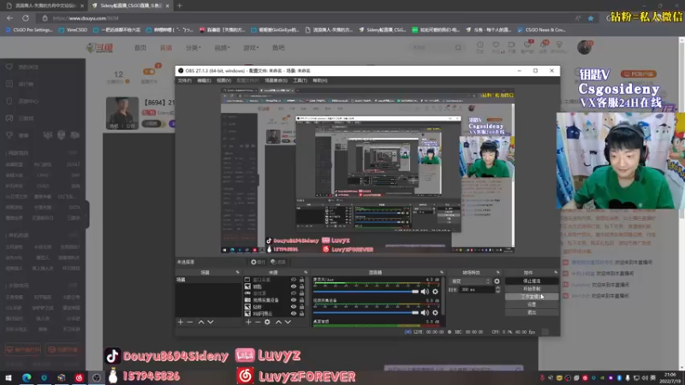This screenshot has height=385, width=685.
Task: Open the Windows Start button
Action: coord(9,377)
